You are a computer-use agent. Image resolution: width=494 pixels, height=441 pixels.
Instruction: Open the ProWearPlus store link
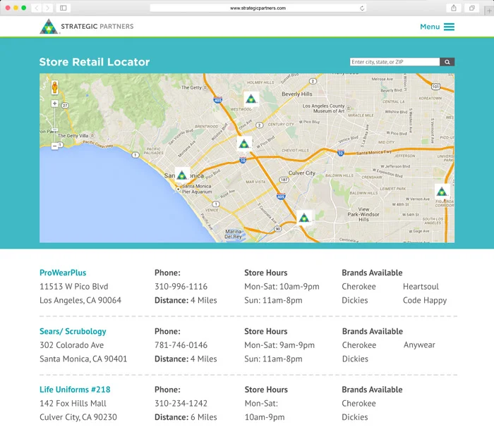coord(63,273)
